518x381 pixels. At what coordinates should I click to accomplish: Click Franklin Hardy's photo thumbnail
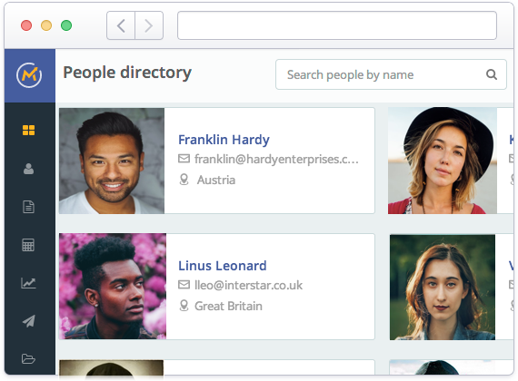(112, 161)
